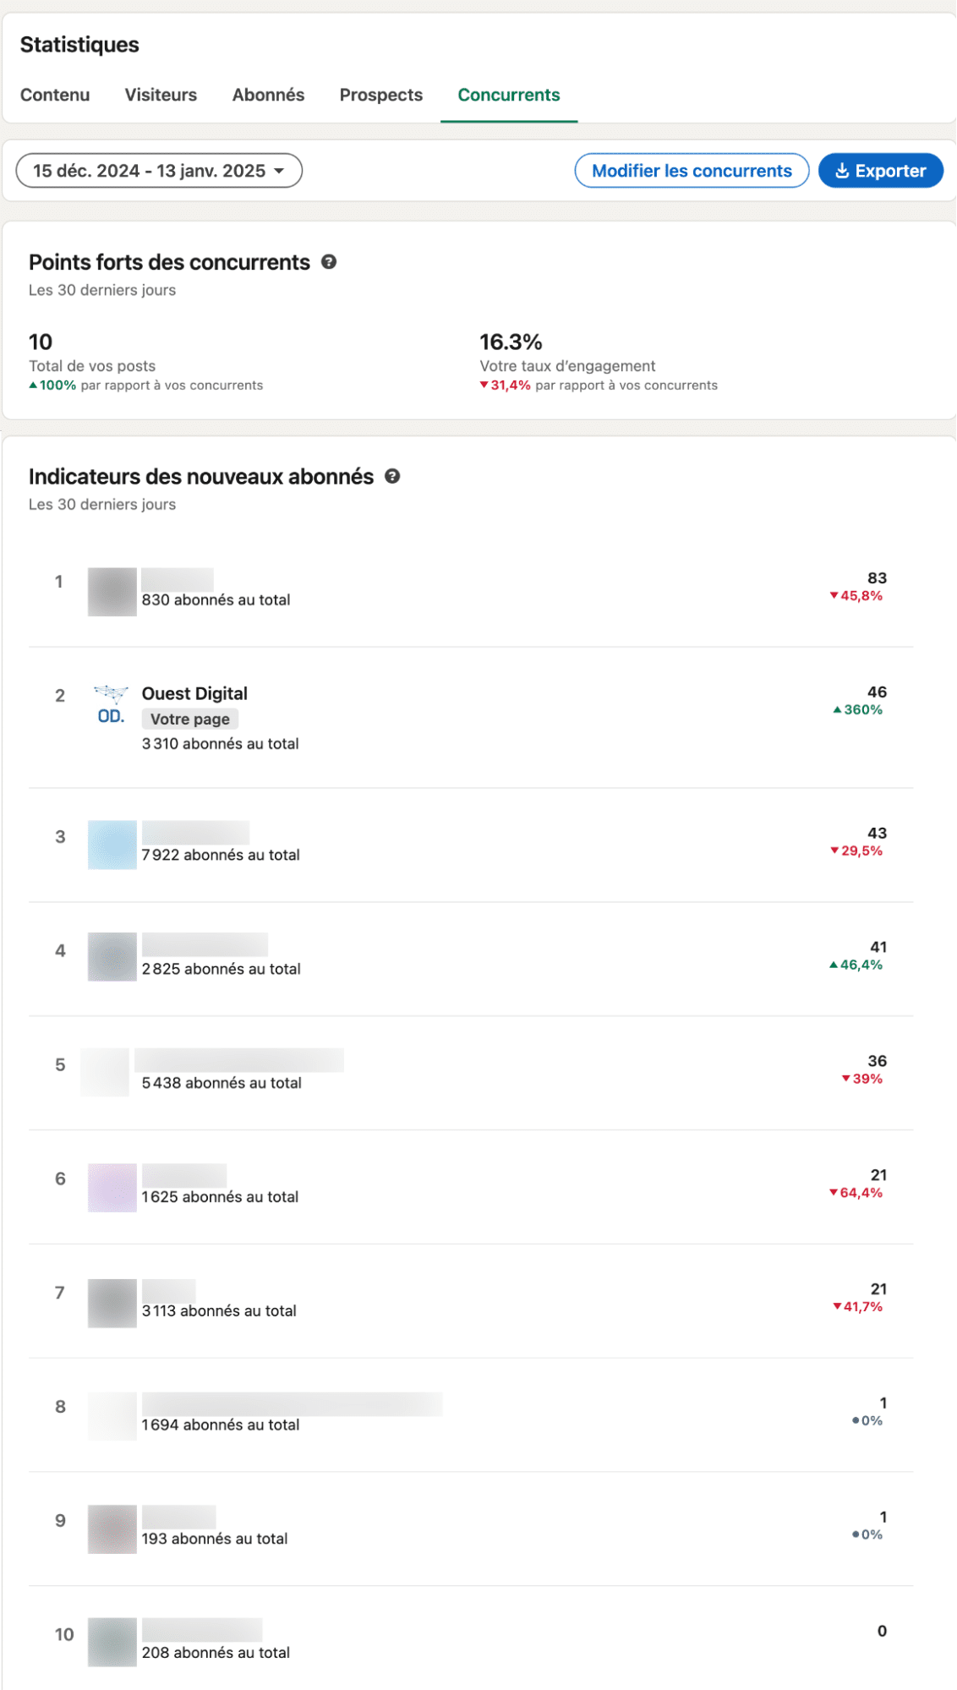Open the Ouest Digital page name link
Viewport: 957px width, 1690px height.
194,693
